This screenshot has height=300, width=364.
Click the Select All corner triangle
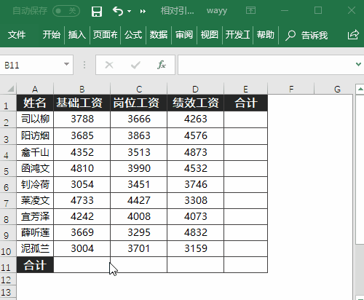pyautogui.click(x=10, y=89)
